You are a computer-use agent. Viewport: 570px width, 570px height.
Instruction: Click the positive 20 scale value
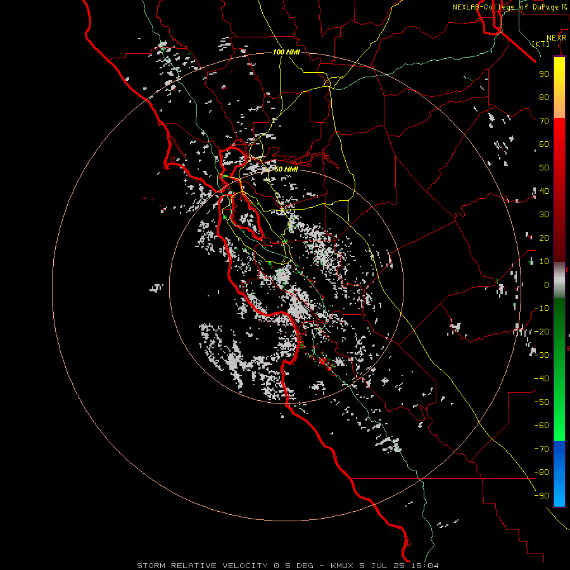tap(544, 238)
